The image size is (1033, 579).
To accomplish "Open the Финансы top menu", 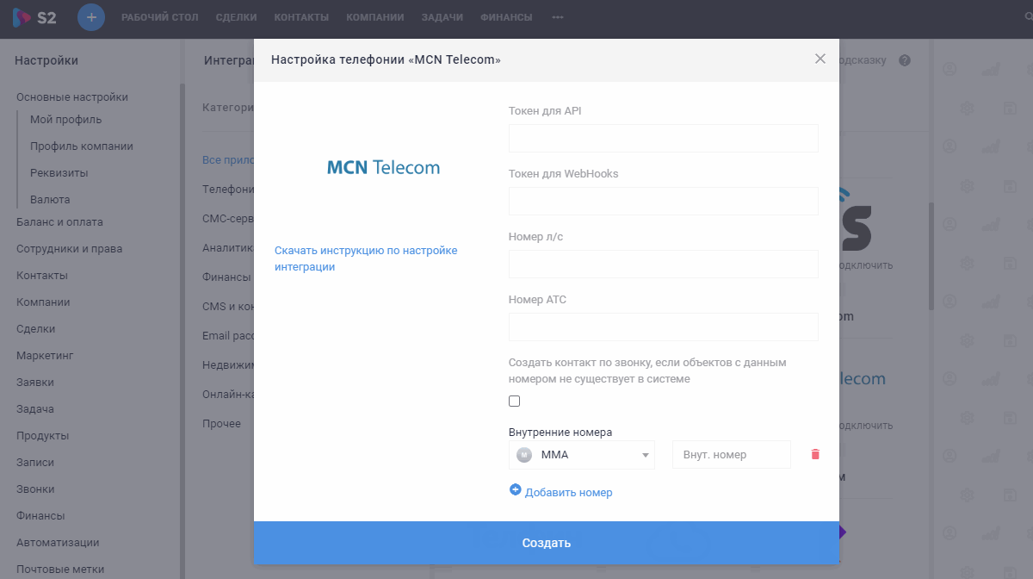I will [506, 17].
